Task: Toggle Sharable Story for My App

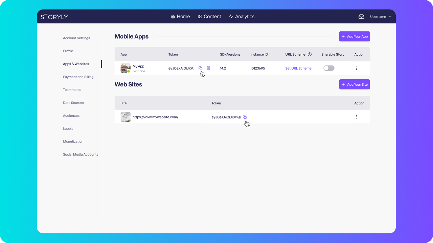Action: coord(329,68)
